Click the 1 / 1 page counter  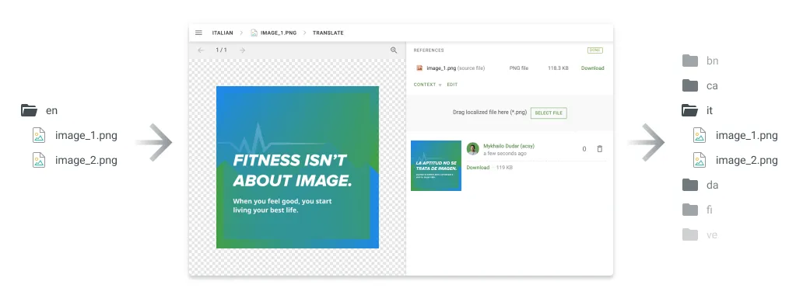coord(221,50)
